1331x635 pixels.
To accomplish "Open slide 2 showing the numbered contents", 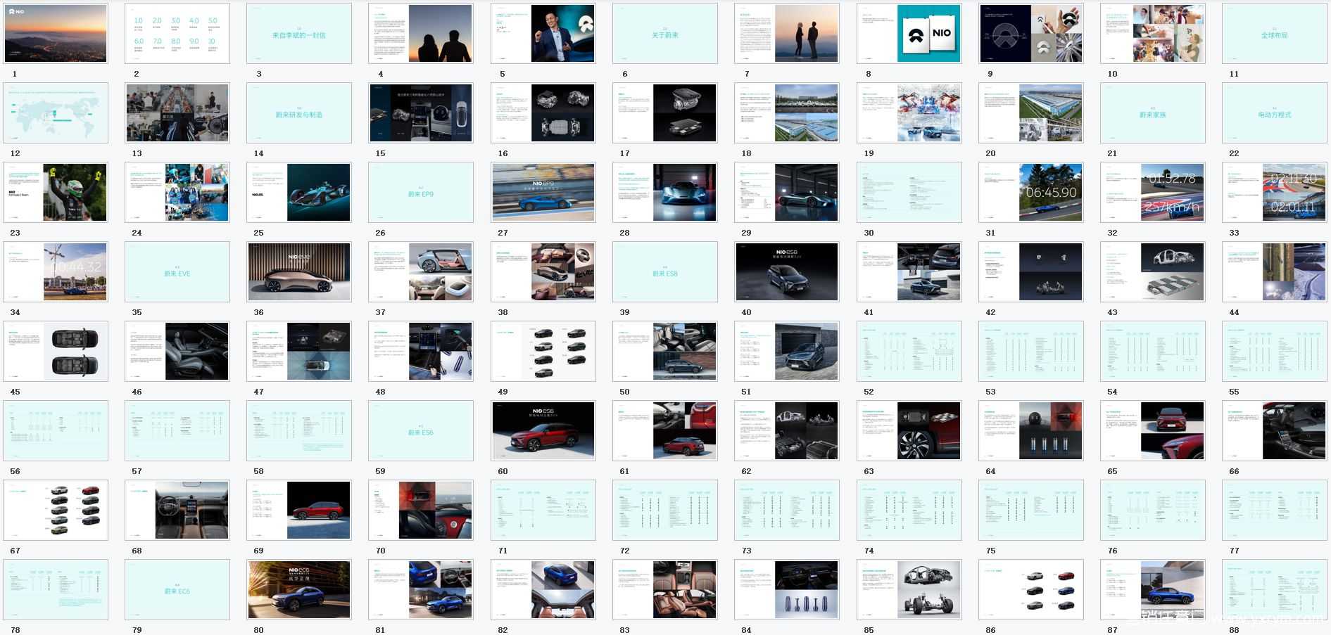I will click(x=177, y=33).
